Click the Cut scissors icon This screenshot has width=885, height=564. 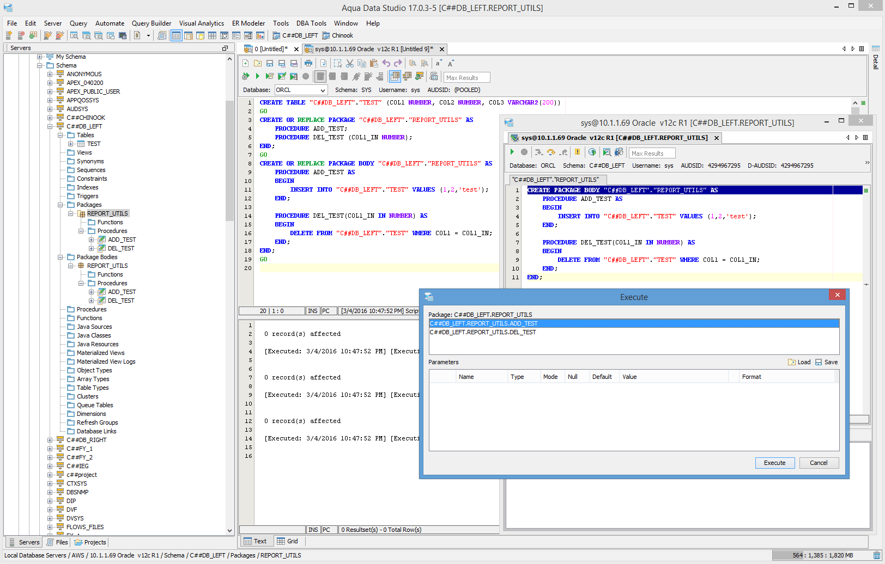pos(350,64)
